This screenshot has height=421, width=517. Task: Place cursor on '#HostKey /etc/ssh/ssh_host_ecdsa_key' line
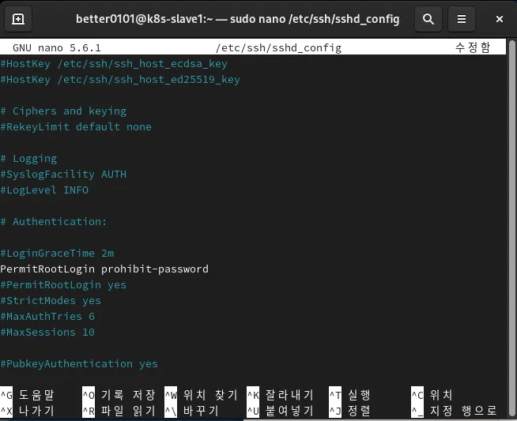114,63
